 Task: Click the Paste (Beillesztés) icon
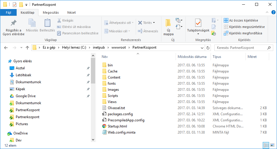point(47,23)
